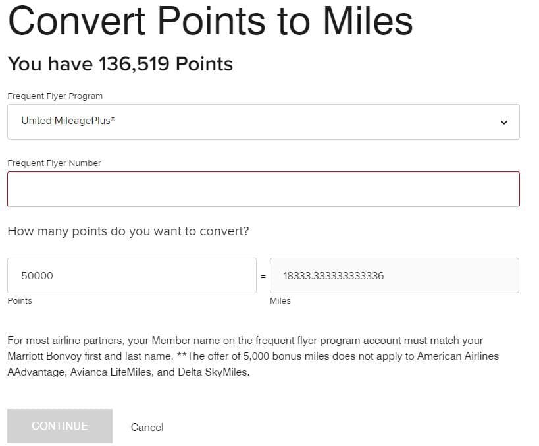Click the Miles conversion result field
Viewport: 539px width, 446px height.
(x=395, y=275)
